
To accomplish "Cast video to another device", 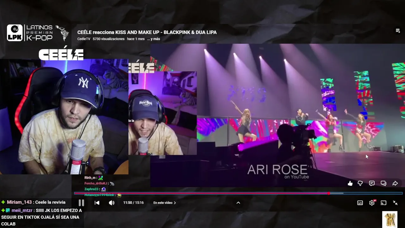I will [383, 203].
